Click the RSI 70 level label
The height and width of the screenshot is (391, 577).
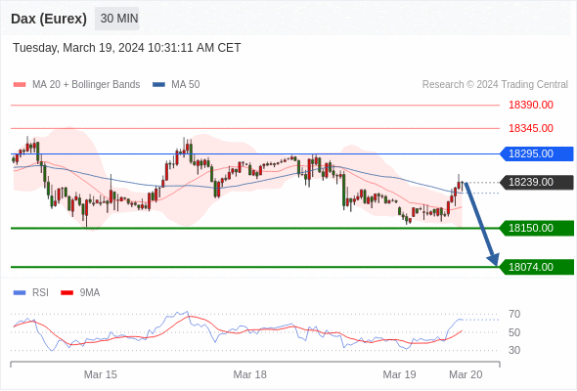514,315
